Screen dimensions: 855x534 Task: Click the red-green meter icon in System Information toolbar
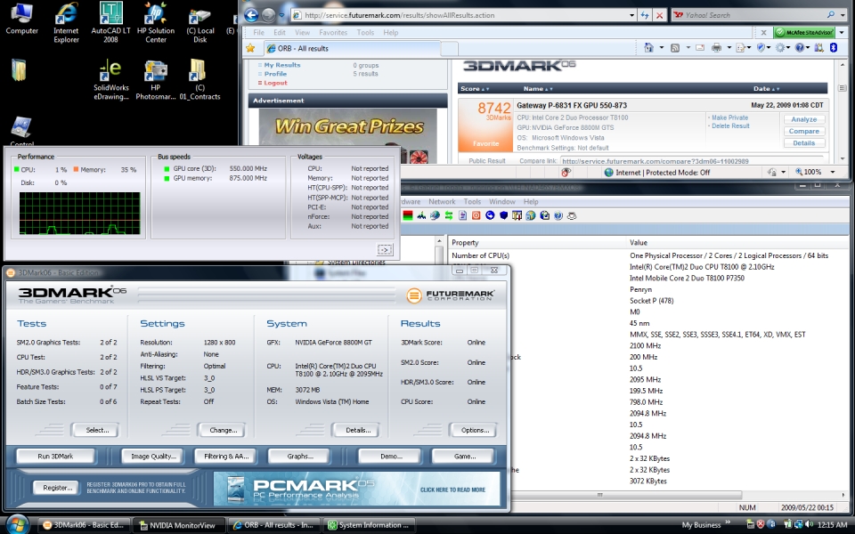[x=408, y=215]
